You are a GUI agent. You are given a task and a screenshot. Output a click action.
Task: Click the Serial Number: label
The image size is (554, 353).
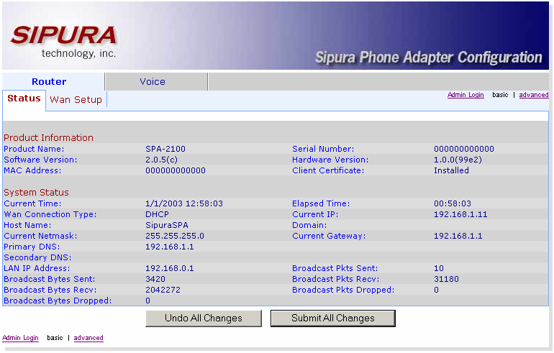pos(323,149)
